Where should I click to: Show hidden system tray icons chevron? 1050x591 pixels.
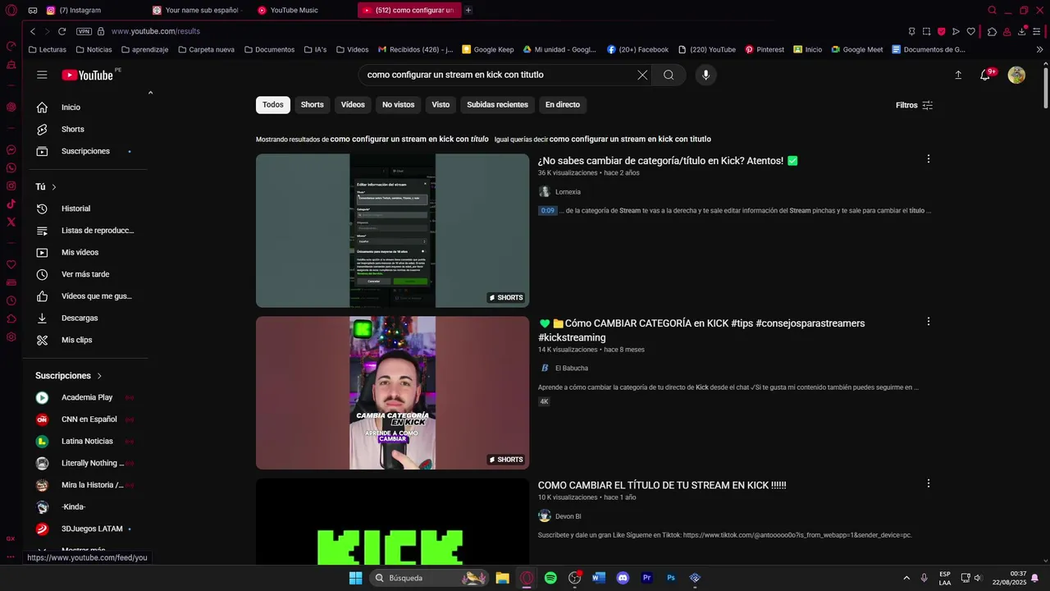pyautogui.click(x=906, y=578)
